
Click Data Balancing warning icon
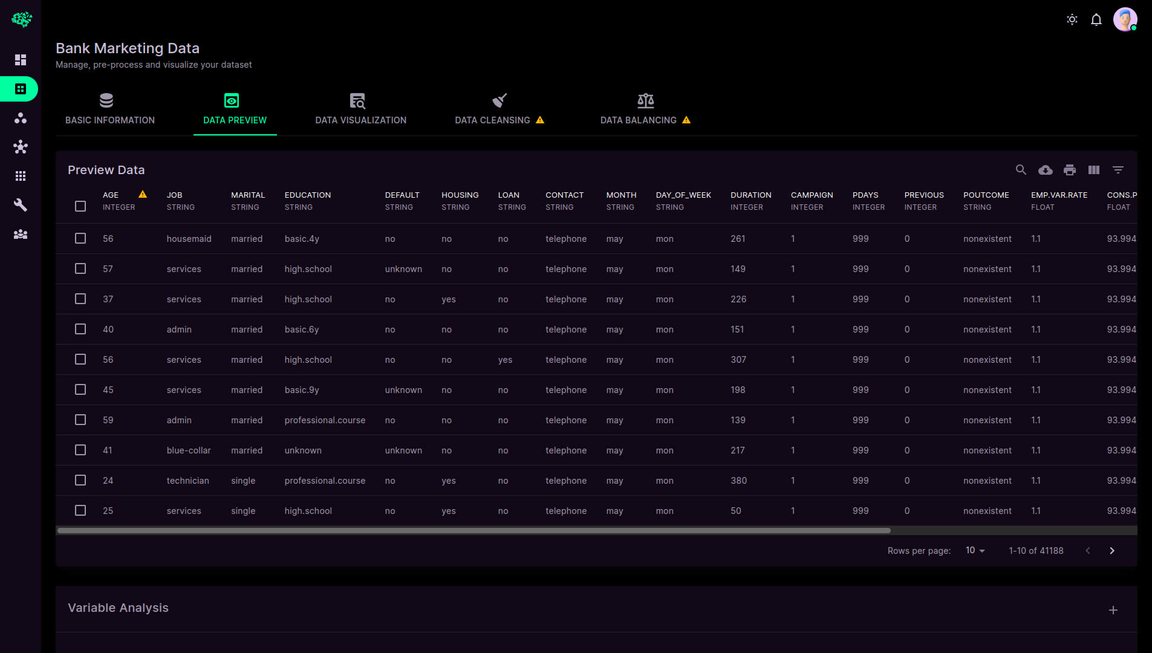(686, 120)
